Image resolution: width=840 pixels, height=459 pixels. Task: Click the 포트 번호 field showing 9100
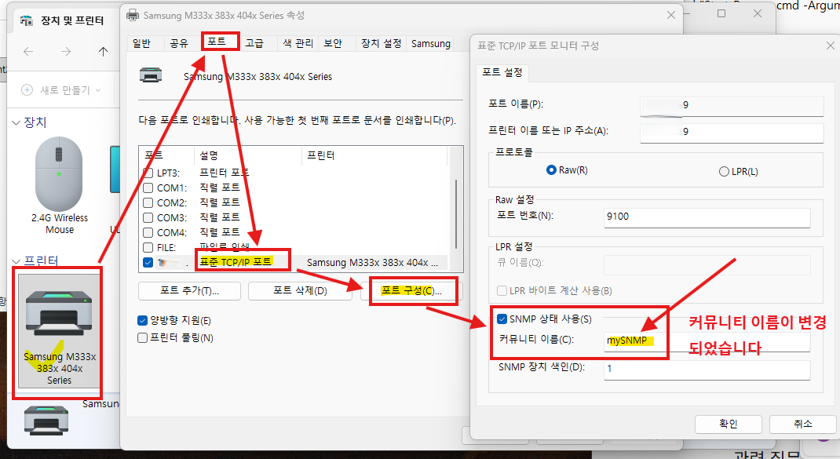(707, 217)
